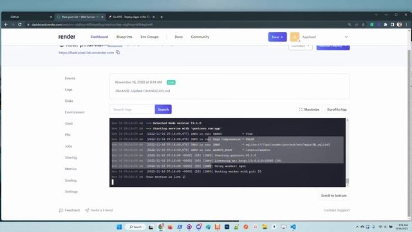
Task: Switch to Go LIVE Deploy Apps tab
Action: (131, 17)
